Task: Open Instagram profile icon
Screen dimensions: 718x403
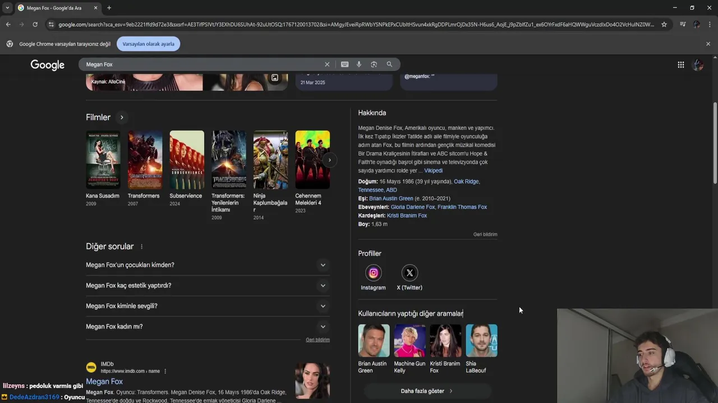Action: pyautogui.click(x=373, y=273)
